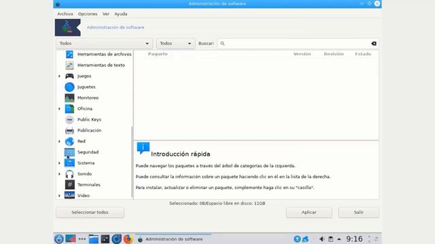Show hidden tray icons with the up arrow

click(x=339, y=239)
